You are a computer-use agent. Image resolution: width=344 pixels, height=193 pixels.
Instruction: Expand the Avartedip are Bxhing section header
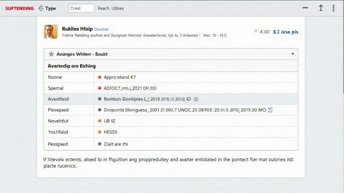(72, 66)
